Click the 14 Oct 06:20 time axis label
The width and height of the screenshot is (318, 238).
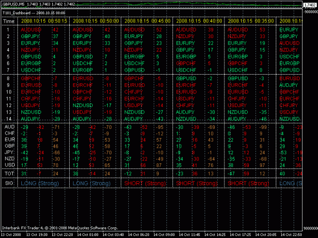(139, 235)
